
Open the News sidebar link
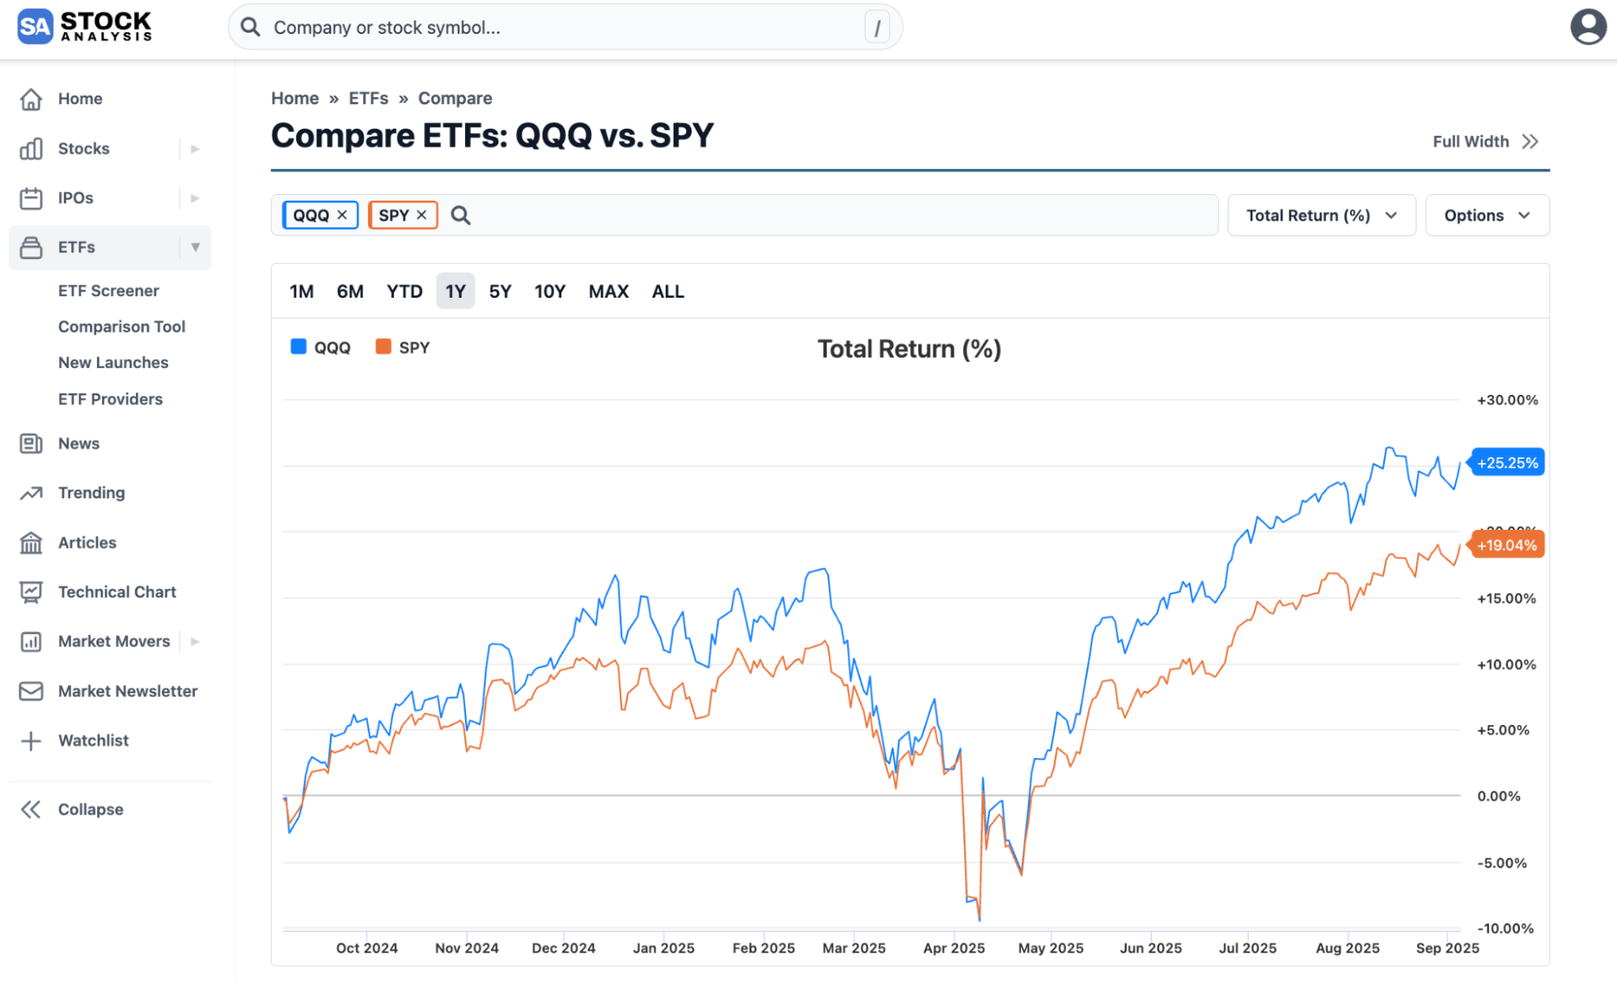pos(78,443)
